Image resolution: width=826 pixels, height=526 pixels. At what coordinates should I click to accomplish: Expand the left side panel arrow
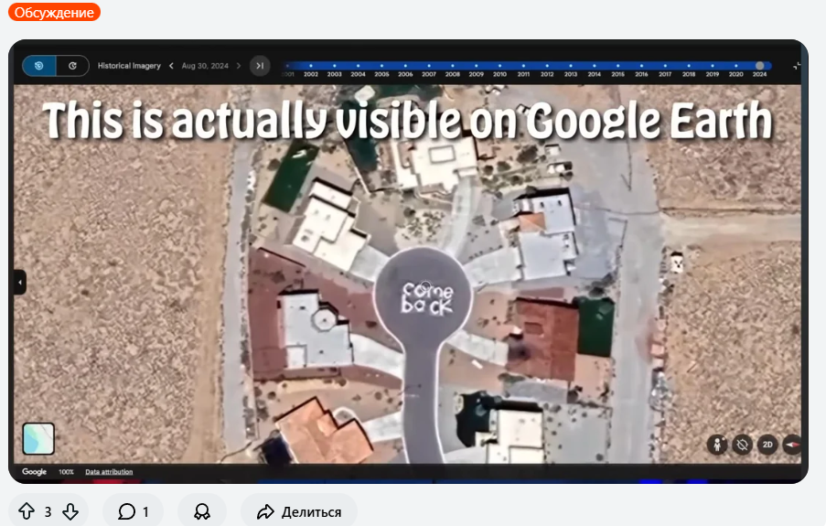pyautogui.click(x=19, y=282)
